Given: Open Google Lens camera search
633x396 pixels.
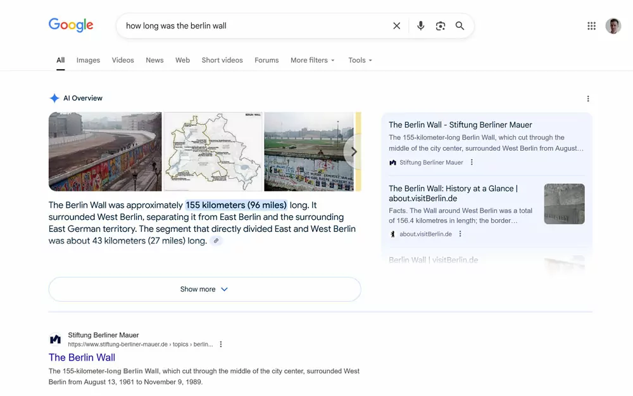Looking at the screenshot, I should (440, 25).
